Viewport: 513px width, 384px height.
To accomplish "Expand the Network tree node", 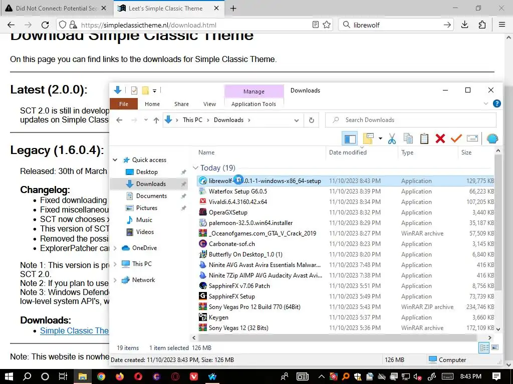I will pos(115,280).
